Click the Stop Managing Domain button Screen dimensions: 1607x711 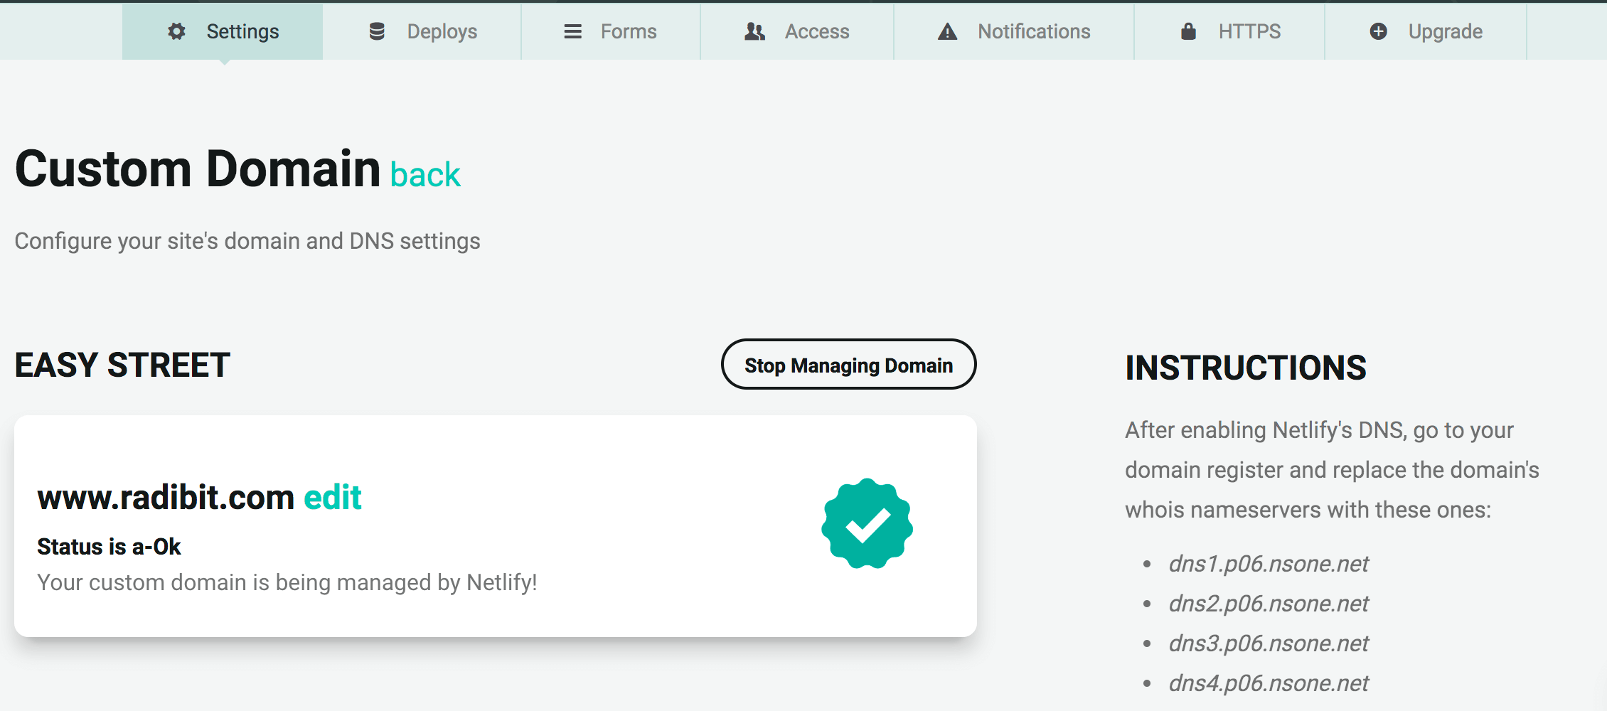point(848,364)
